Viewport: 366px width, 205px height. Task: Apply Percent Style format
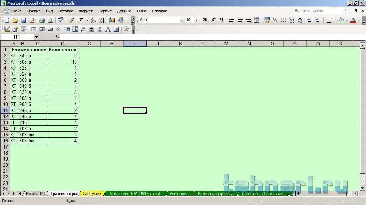pos(275,20)
